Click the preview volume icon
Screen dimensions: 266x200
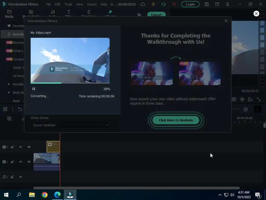(242, 99)
